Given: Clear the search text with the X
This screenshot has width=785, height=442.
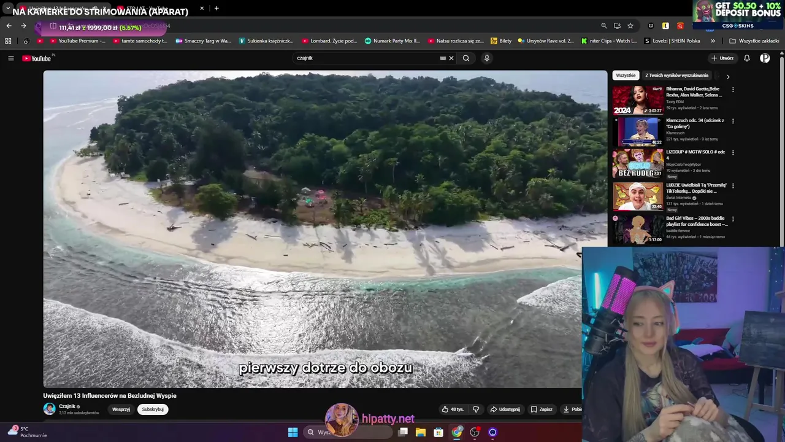Looking at the screenshot, I should [451, 58].
